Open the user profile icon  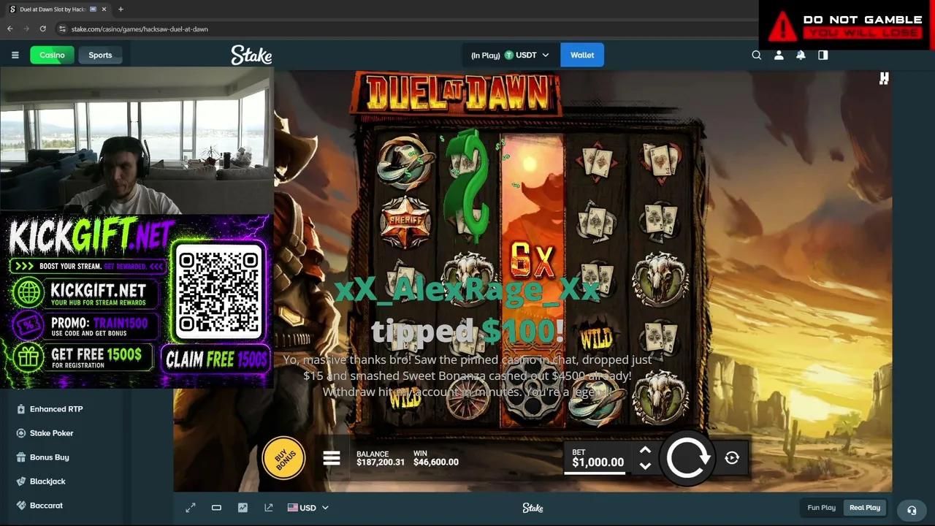coord(779,55)
